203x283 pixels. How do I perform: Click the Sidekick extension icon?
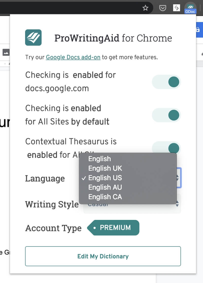[176, 8]
